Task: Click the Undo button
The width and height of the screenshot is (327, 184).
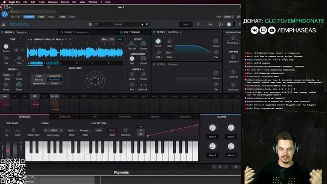Action: [62, 17]
